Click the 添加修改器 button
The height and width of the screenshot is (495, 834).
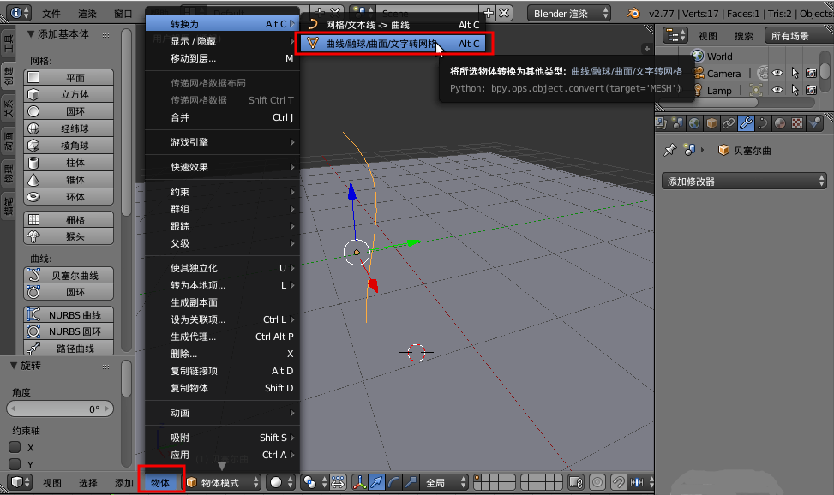742,182
